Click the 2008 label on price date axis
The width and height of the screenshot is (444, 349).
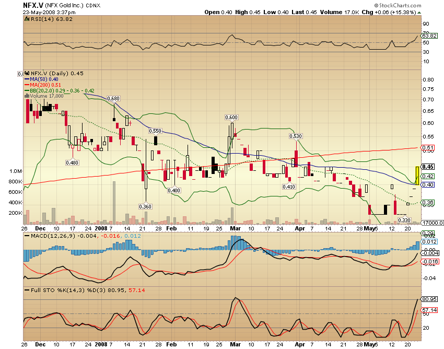click(x=101, y=228)
